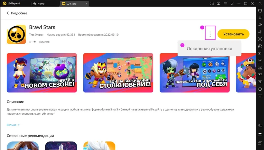Open the multi-instance add window icon in sidebar
The width and height of the screenshot is (264, 150).
260,53
